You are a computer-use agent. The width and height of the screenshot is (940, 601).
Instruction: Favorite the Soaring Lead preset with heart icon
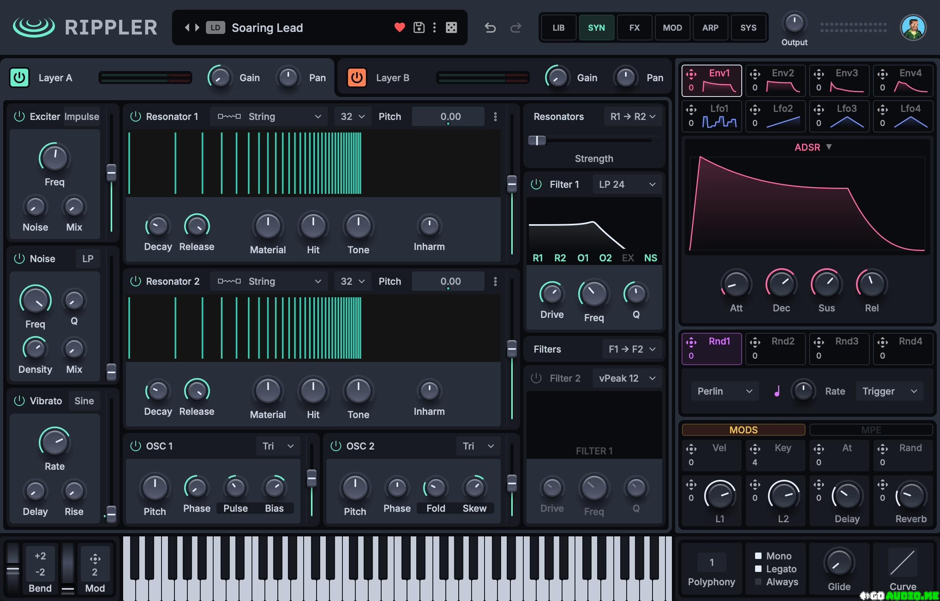399,27
